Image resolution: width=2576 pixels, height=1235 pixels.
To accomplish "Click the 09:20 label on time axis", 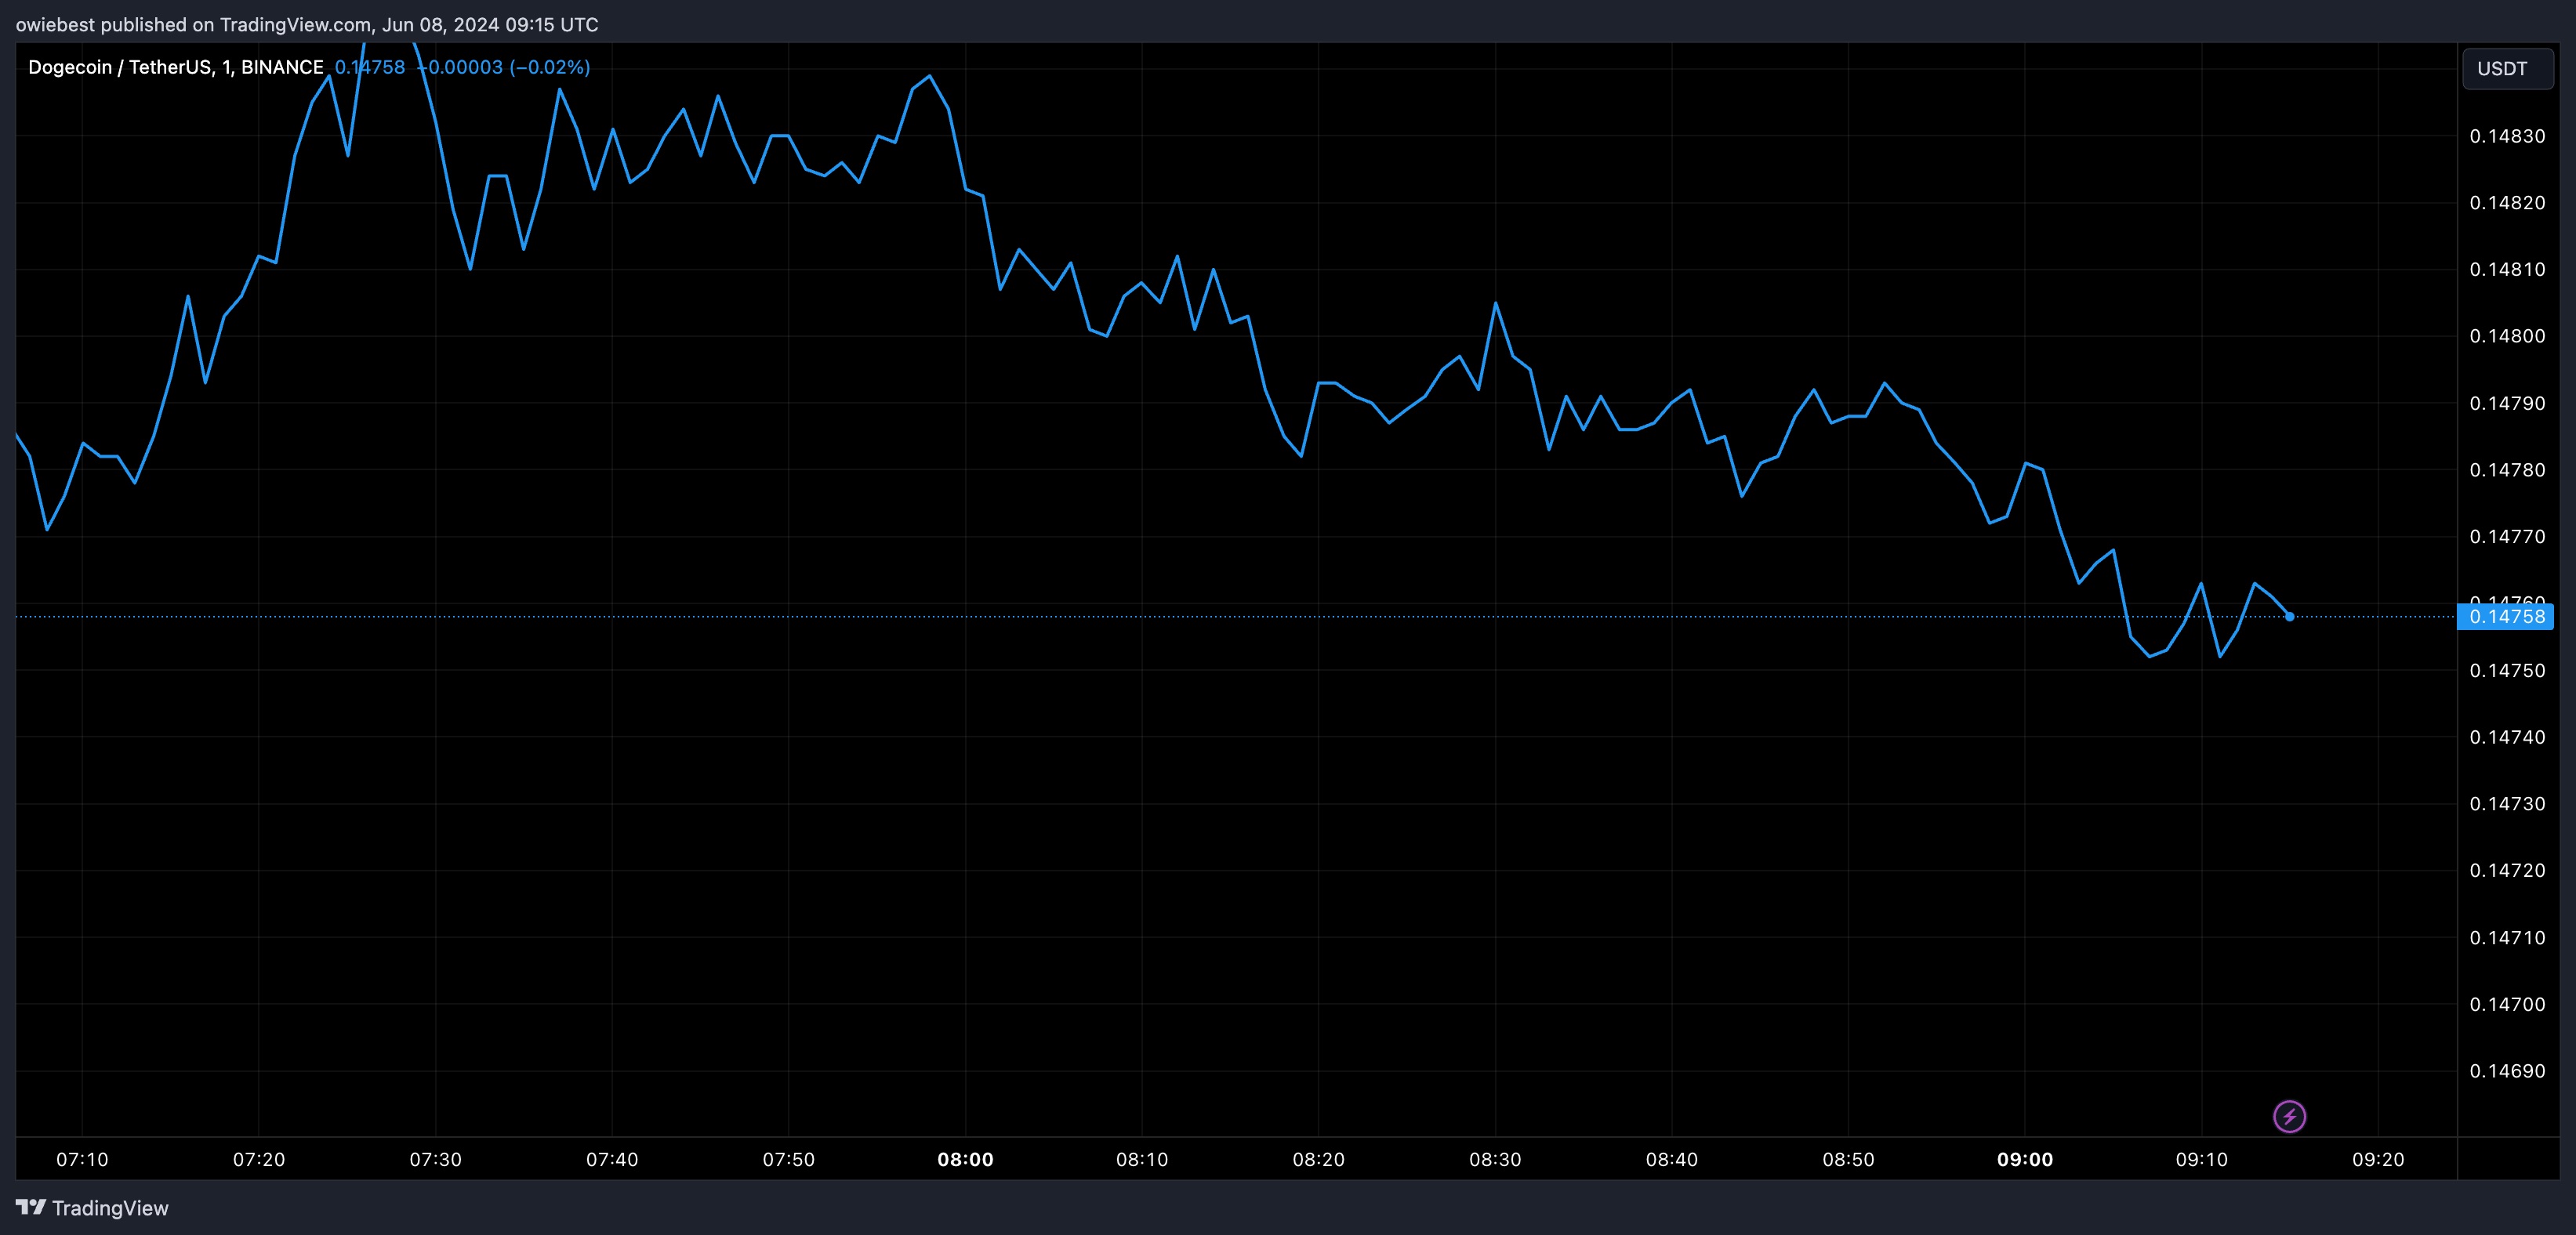I will [x=2378, y=1159].
